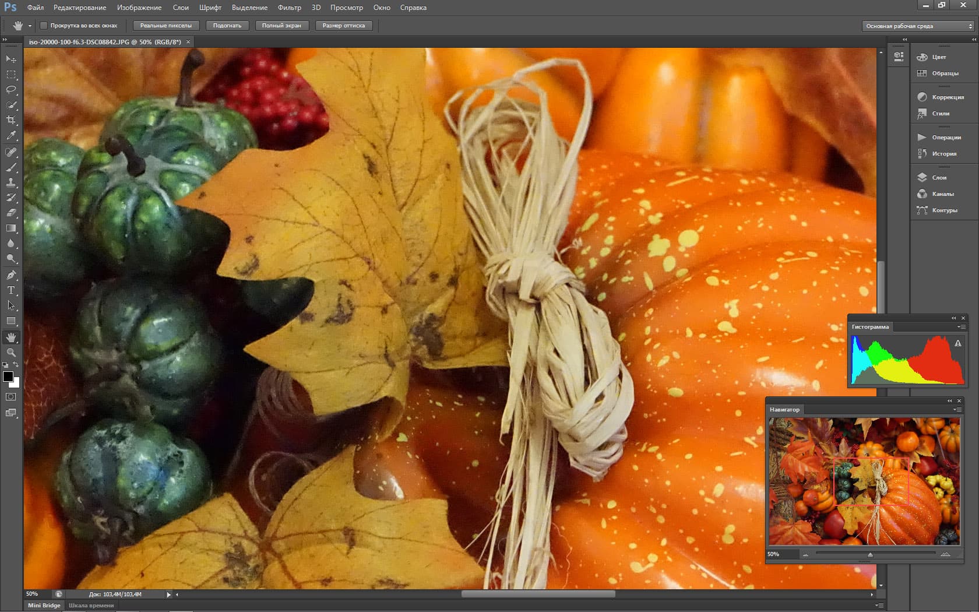Open the Гистограмма panel options menu
Image resolution: width=979 pixels, height=612 pixels.
coord(961,327)
